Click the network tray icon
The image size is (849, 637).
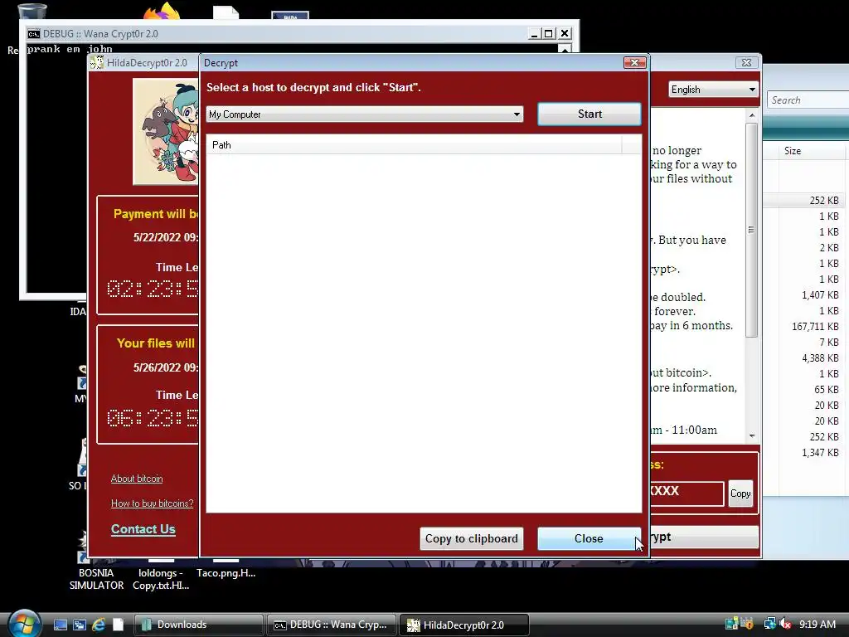[x=769, y=624]
